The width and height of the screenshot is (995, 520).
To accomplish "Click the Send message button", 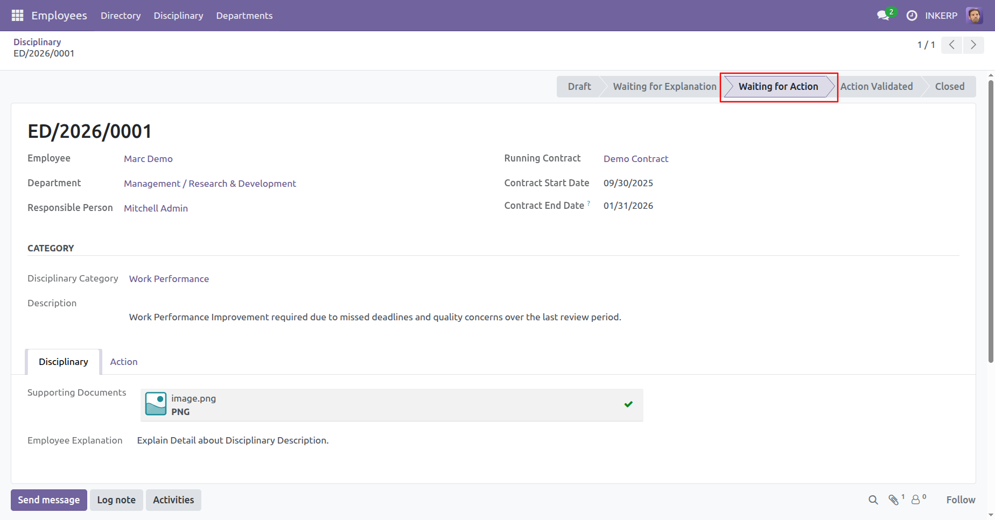I will [x=49, y=500].
